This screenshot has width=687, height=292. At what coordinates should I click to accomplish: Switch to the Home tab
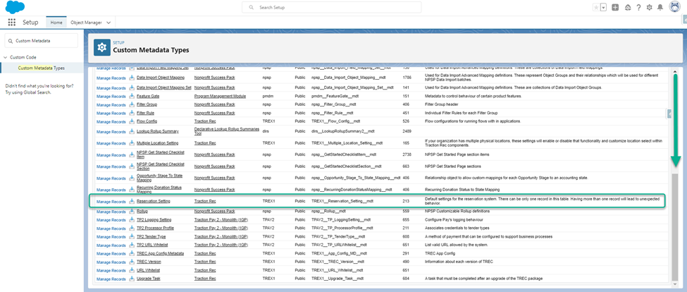click(x=56, y=23)
